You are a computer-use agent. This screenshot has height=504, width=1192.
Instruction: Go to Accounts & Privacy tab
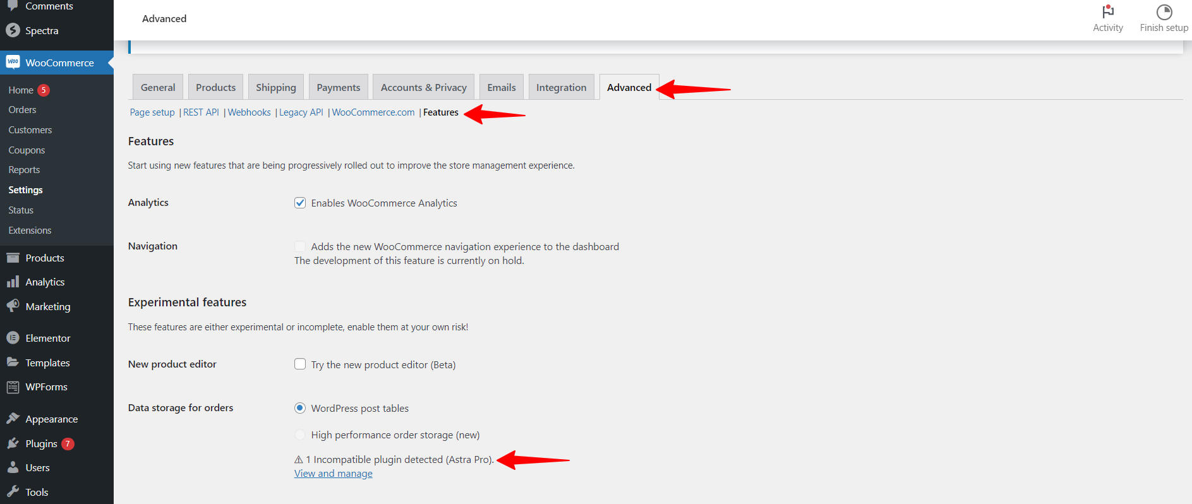tap(424, 87)
